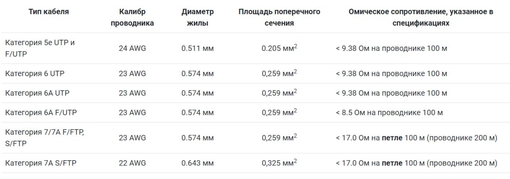Select the 'Категория 7A S/FTP' row label
Image resolution: width=510 pixels, height=179 pixels.
pyautogui.click(x=42, y=163)
